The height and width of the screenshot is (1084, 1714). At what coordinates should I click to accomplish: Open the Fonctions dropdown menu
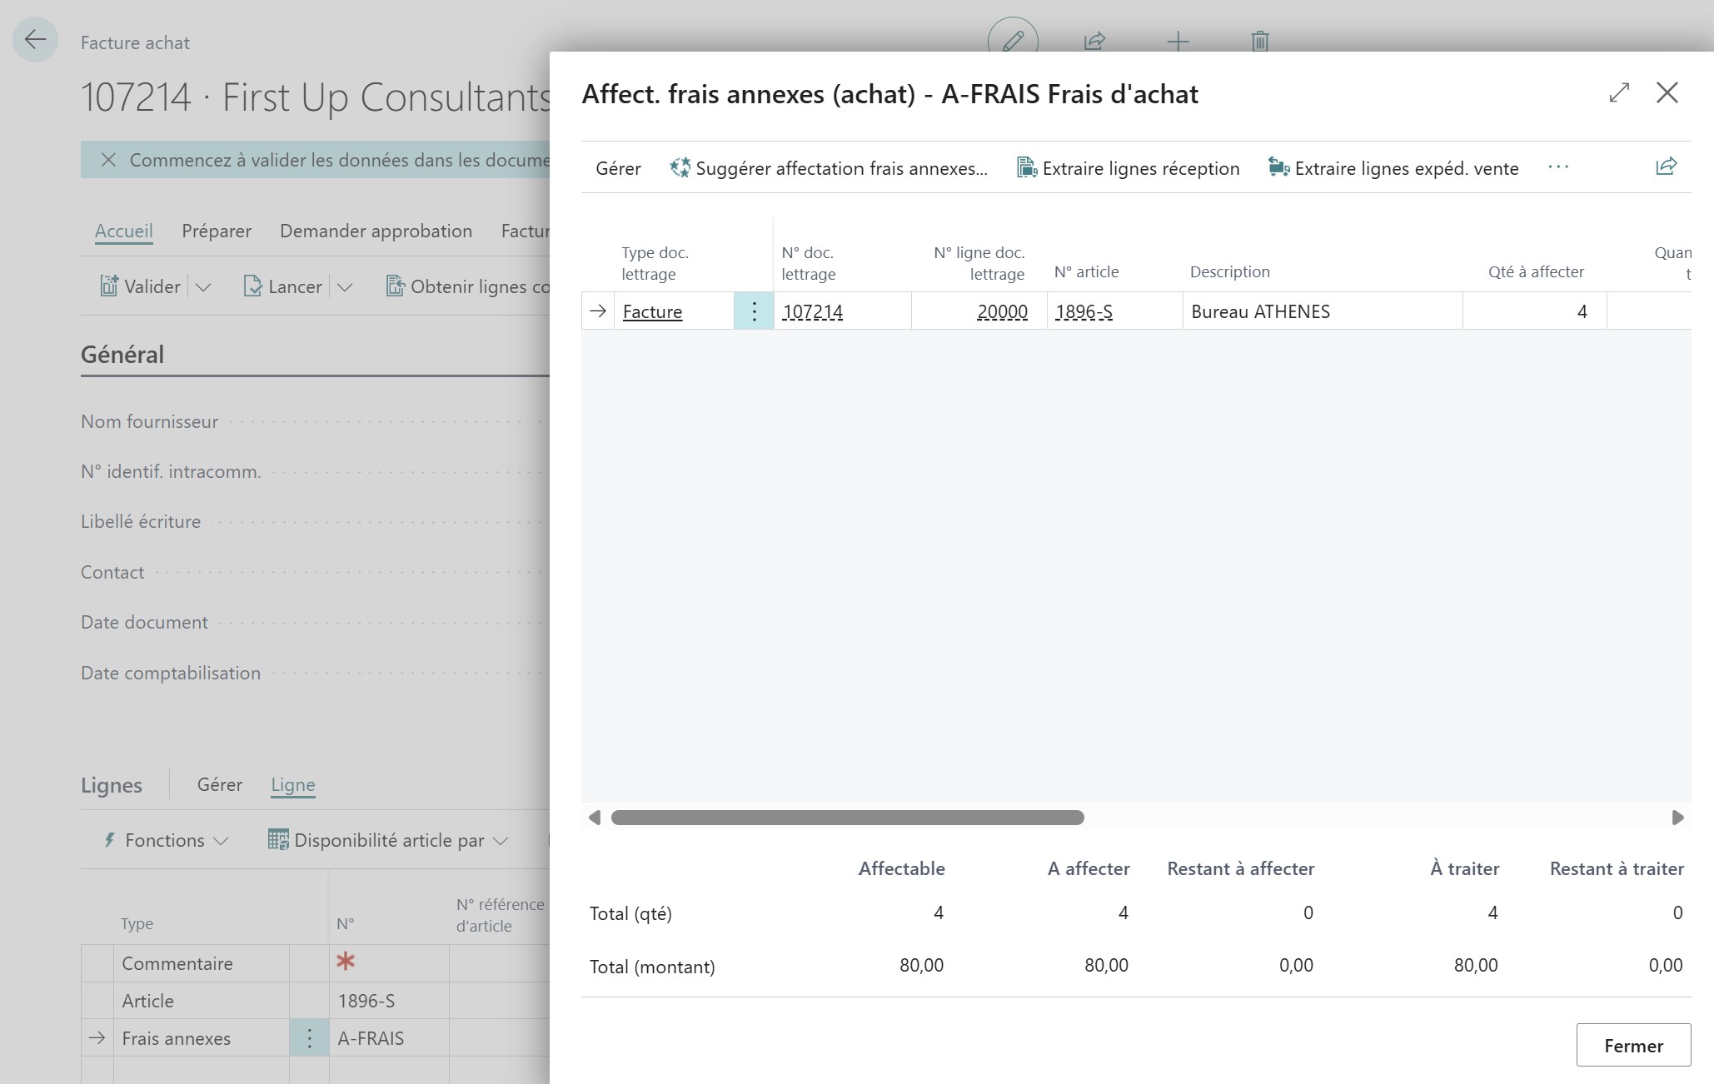coord(165,841)
